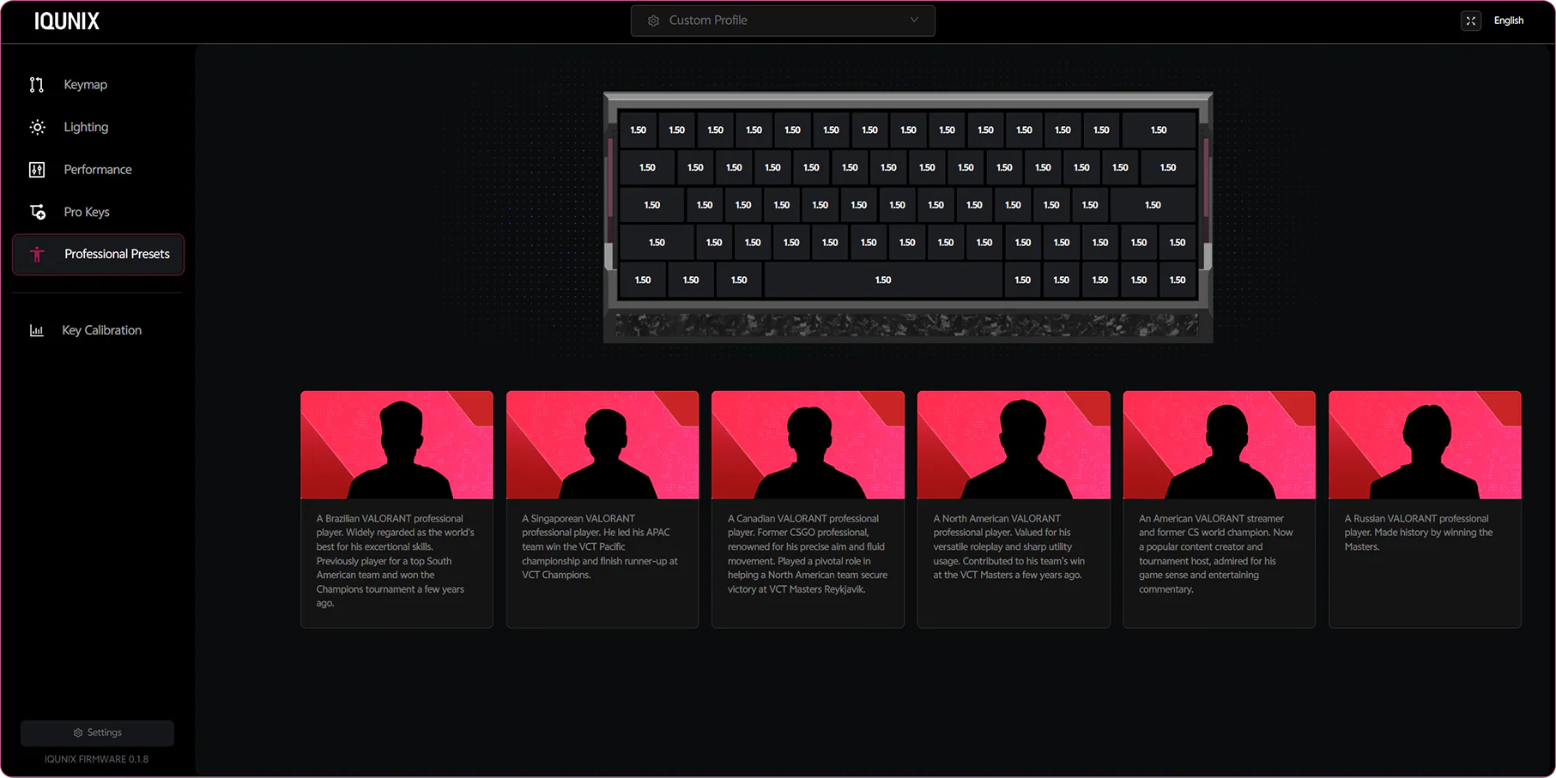This screenshot has width=1556, height=778.
Task: Select the Russian VALORANT player preset
Action: point(1425,509)
